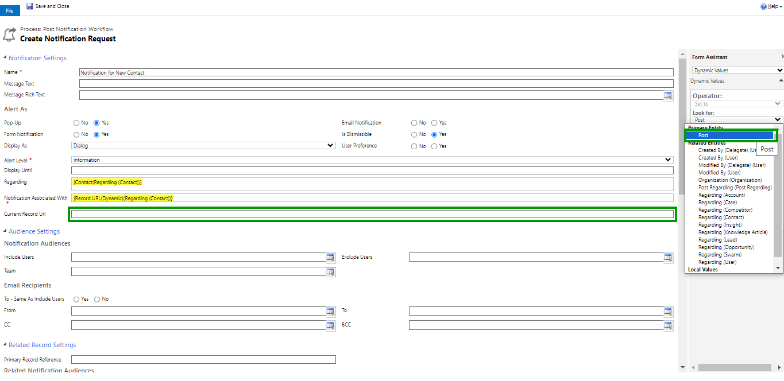Open lookup icon for CC field

330,325
